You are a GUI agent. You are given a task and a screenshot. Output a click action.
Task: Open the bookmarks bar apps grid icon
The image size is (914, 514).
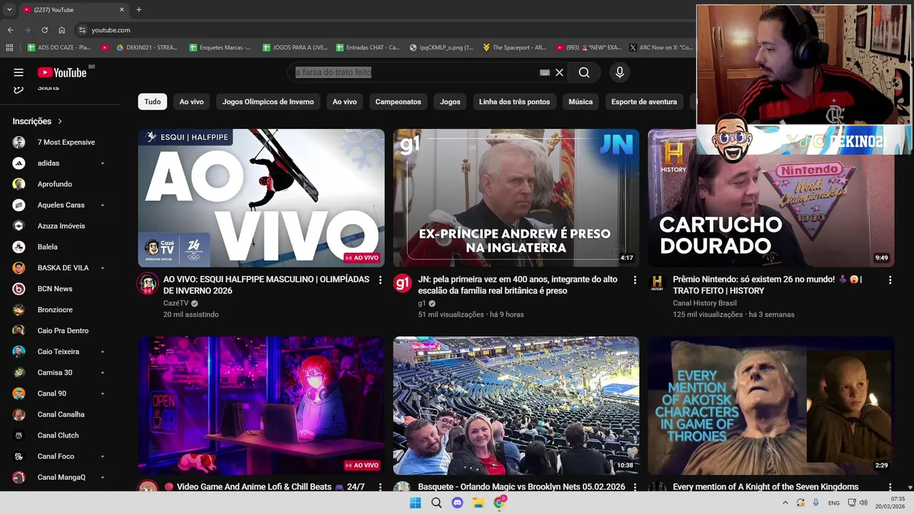coord(9,48)
